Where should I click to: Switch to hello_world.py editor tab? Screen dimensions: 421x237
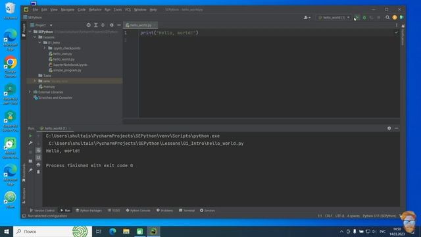141,25
